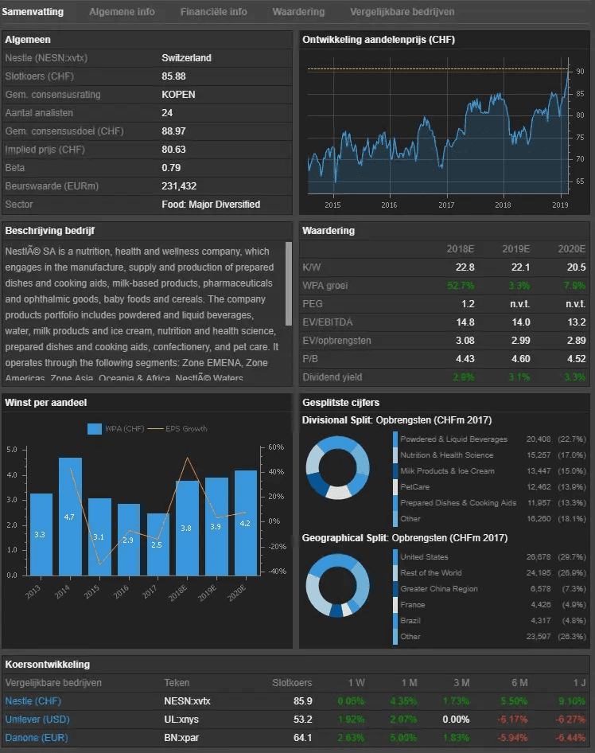The image size is (595, 753).
Task: Click the 2014 bar labelled 4.7
Action: (70, 516)
